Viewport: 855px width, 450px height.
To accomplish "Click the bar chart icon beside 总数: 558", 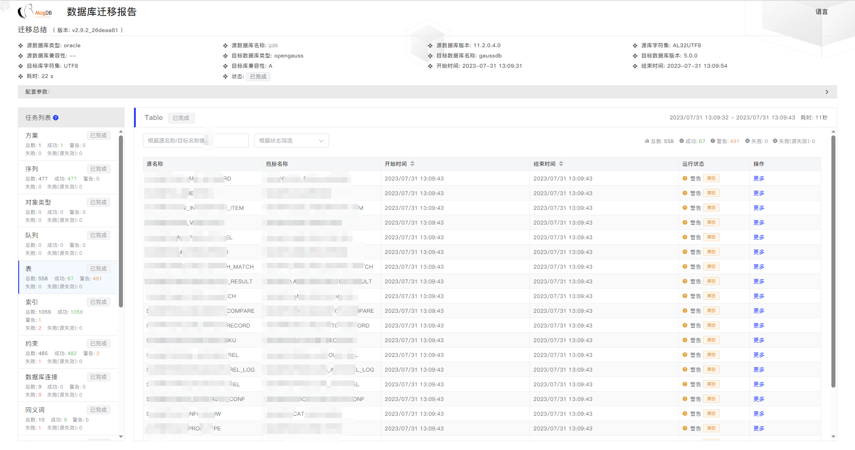I will coord(647,141).
